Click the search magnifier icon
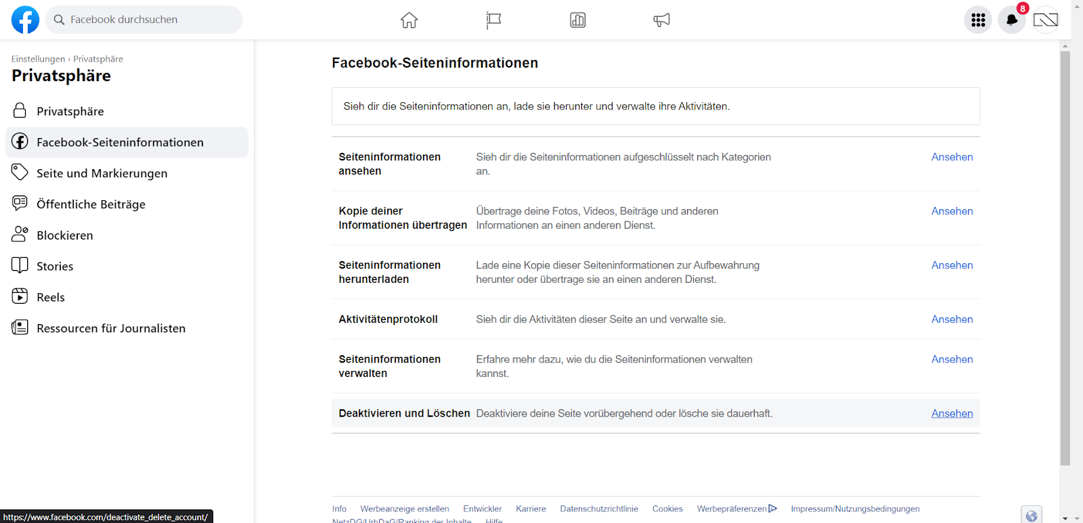1083x523 pixels. coord(60,20)
